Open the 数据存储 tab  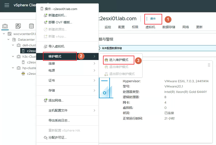169,27
